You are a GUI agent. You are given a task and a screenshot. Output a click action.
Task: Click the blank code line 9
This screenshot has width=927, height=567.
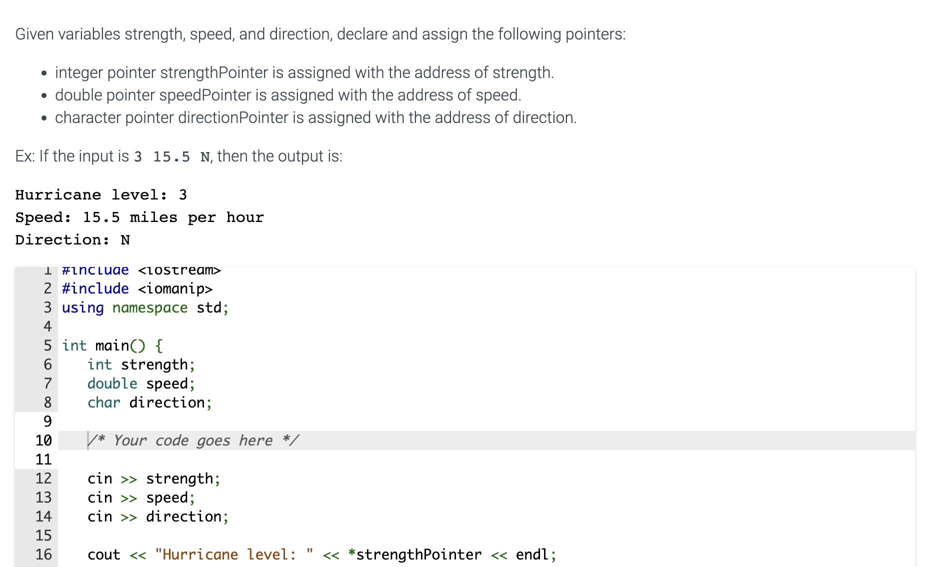pyautogui.click(x=486, y=421)
